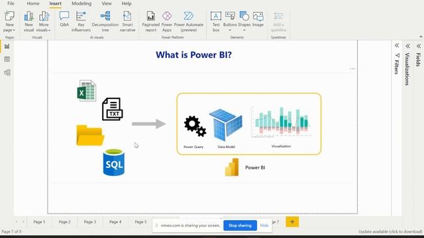Insert an Image element
The width and height of the screenshot is (424, 238).
click(258, 19)
